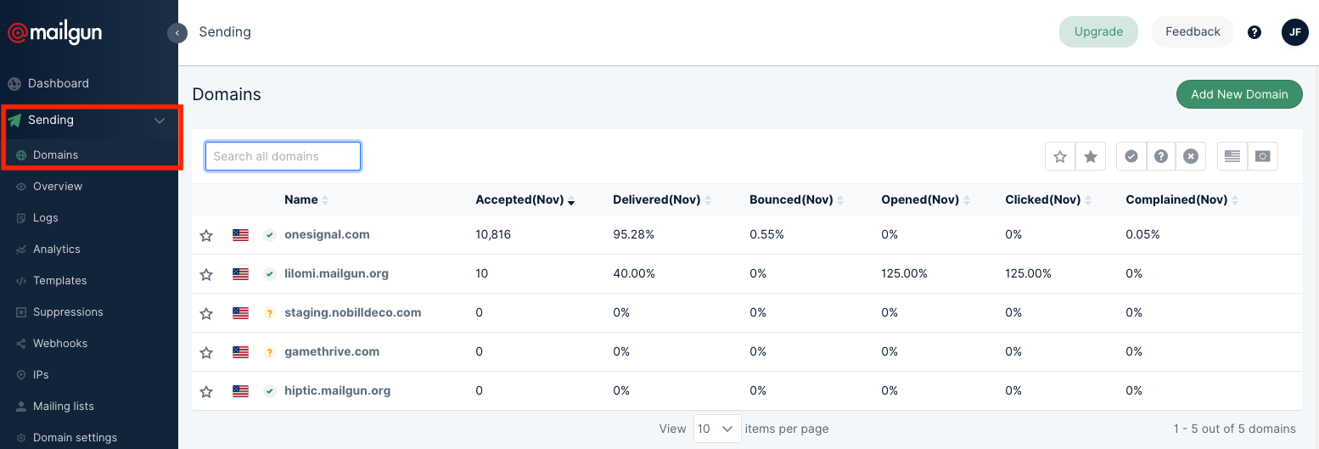
Task: Open Overview in the sidebar
Action: tap(58, 187)
